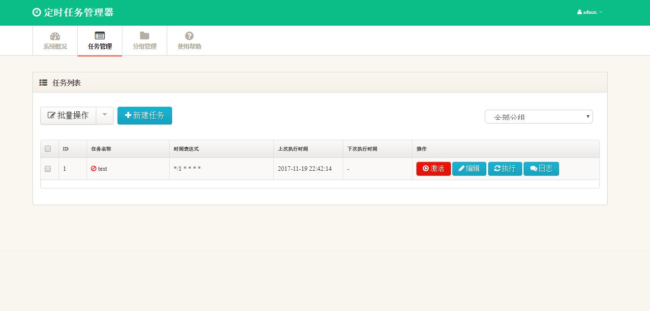
Task: Open the admin user menu
Action: [590, 12]
